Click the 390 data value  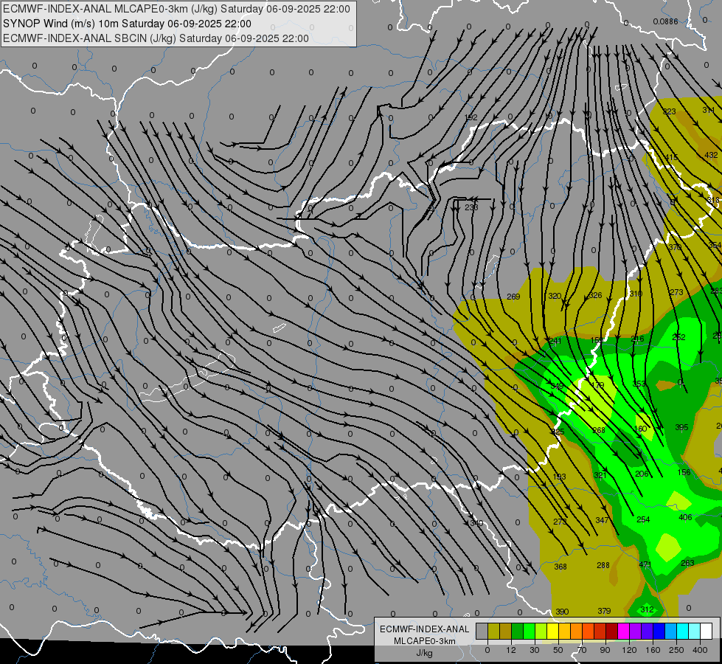[562, 612]
